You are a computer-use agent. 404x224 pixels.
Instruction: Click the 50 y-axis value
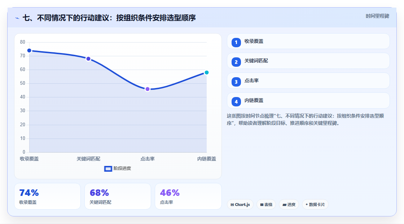[23, 83]
